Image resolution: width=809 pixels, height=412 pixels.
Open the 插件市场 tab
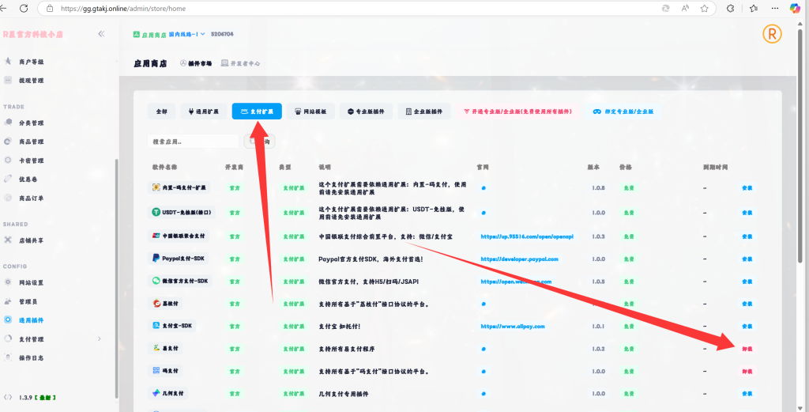coord(196,63)
